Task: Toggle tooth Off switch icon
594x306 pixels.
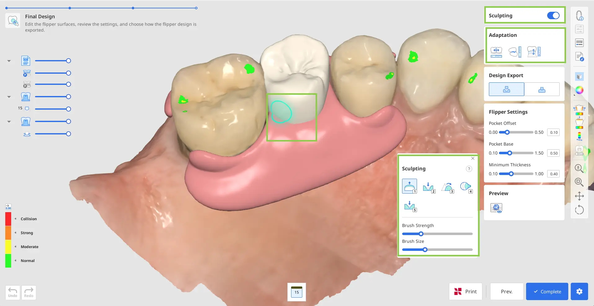Action: coord(579,151)
